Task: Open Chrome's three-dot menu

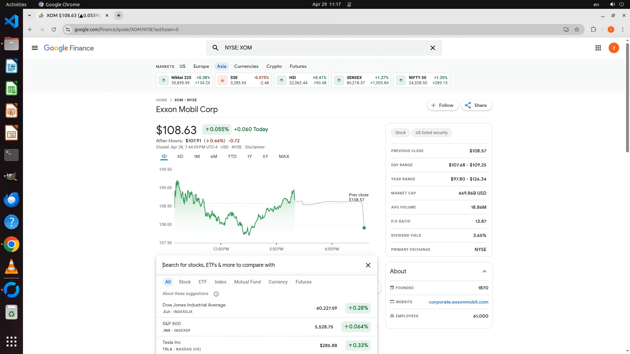Action: click(x=622, y=29)
